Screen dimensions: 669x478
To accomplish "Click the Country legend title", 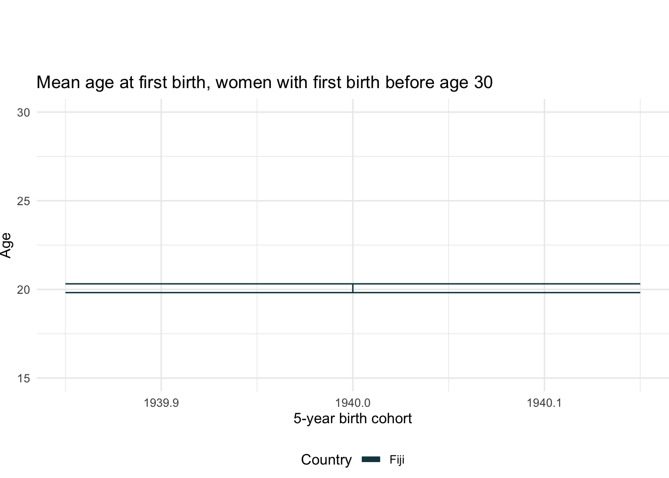I will tap(326, 460).
